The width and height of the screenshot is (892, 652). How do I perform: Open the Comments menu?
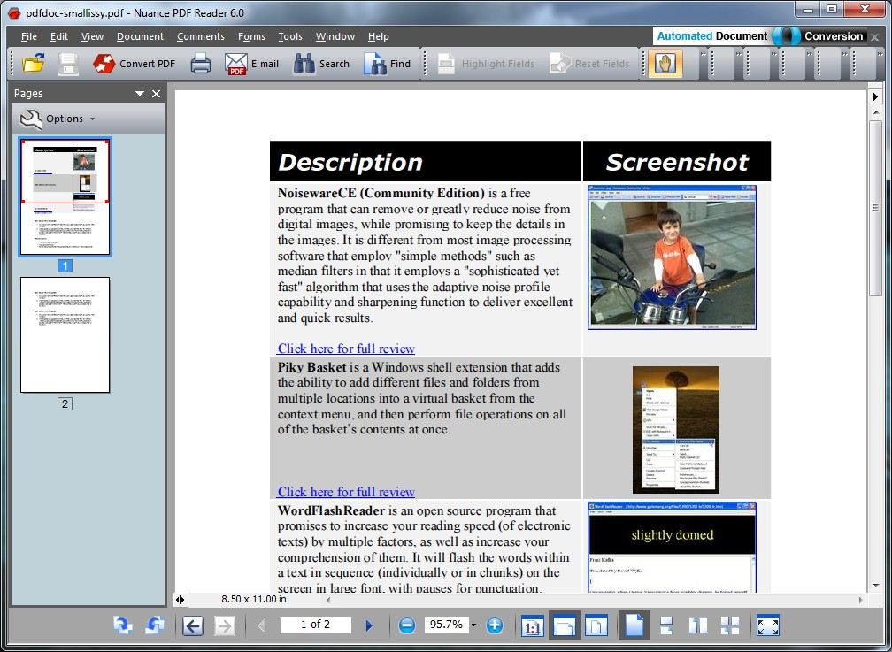[x=200, y=36]
